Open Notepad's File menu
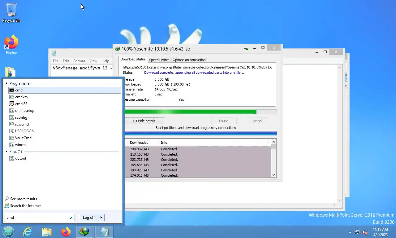This screenshot has width=396, height=238. point(56,61)
